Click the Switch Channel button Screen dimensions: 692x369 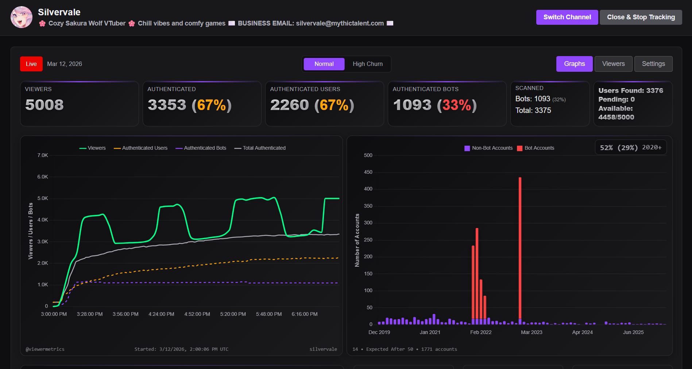click(x=567, y=17)
